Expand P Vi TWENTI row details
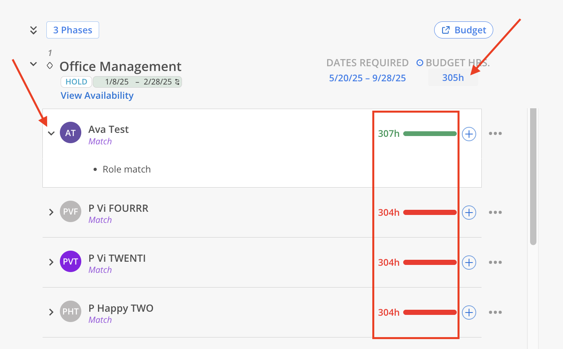This screenshot has width=563, height=349. (51, 262)
